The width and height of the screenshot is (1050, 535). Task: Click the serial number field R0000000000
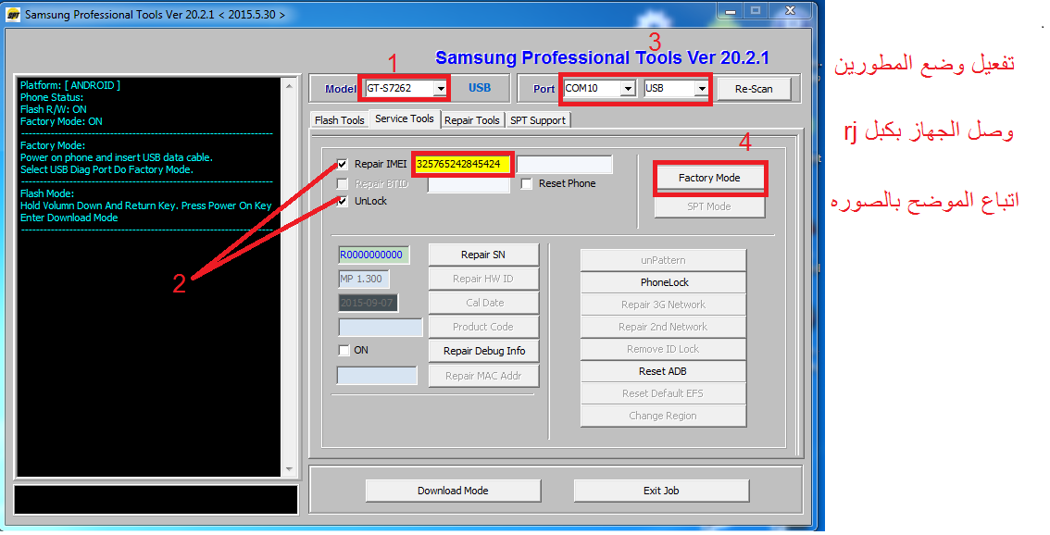click(x=374, y=255)
